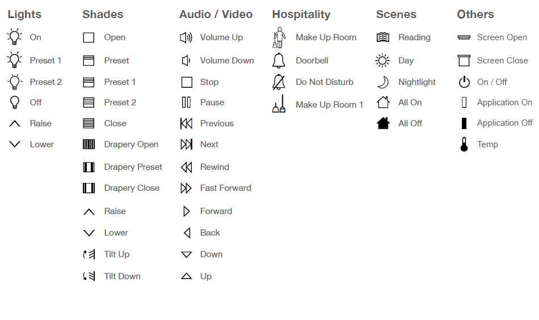Screen dimensions: 539x320
Task: Select the Do Not Disturb icon
Action: 279,82
